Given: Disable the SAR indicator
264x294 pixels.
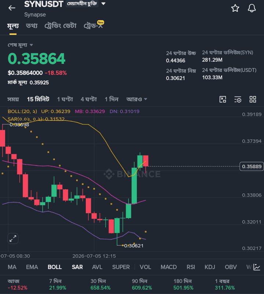Looking at the screenshot, I should coord(77,267).
